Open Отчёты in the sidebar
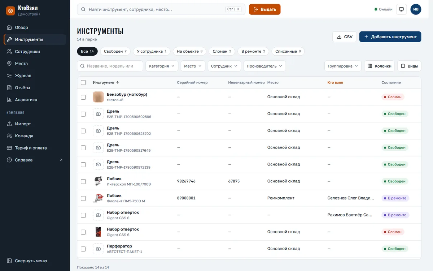The image size is (433, 271). tap(35, 88)
